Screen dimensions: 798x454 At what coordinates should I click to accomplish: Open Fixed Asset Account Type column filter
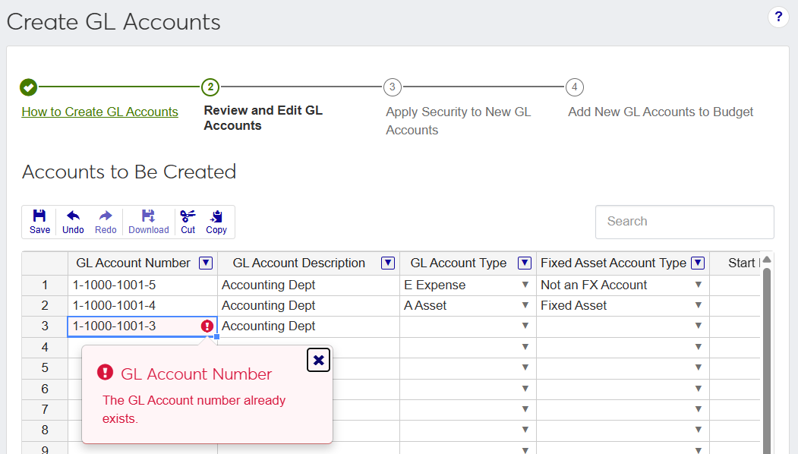[698, 263]
